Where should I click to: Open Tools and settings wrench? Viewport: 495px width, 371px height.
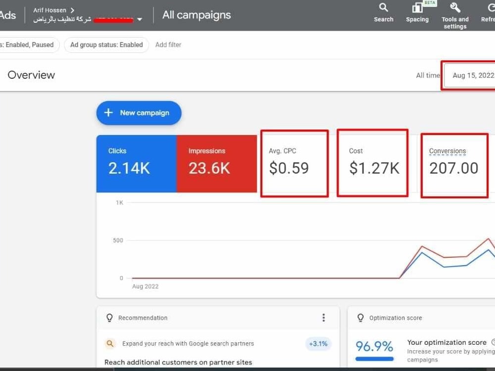[455, 16]
